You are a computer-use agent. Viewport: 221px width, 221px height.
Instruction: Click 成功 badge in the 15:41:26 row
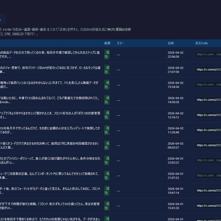[107, 206]
